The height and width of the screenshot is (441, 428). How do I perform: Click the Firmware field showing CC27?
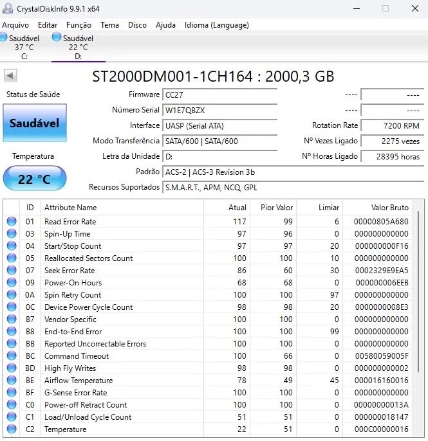[x=220, y=94]
